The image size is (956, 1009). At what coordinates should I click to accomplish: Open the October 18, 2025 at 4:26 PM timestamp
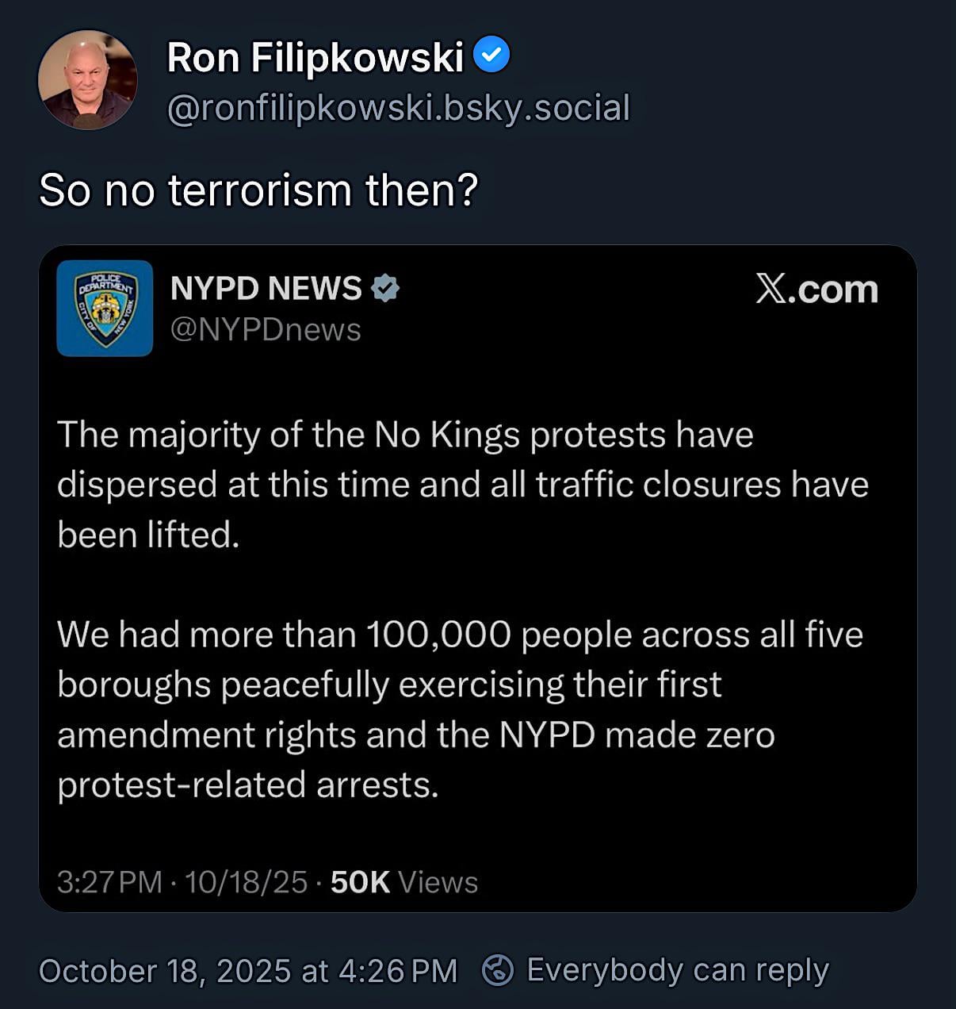pyautogui.click(x=248, y=971)
